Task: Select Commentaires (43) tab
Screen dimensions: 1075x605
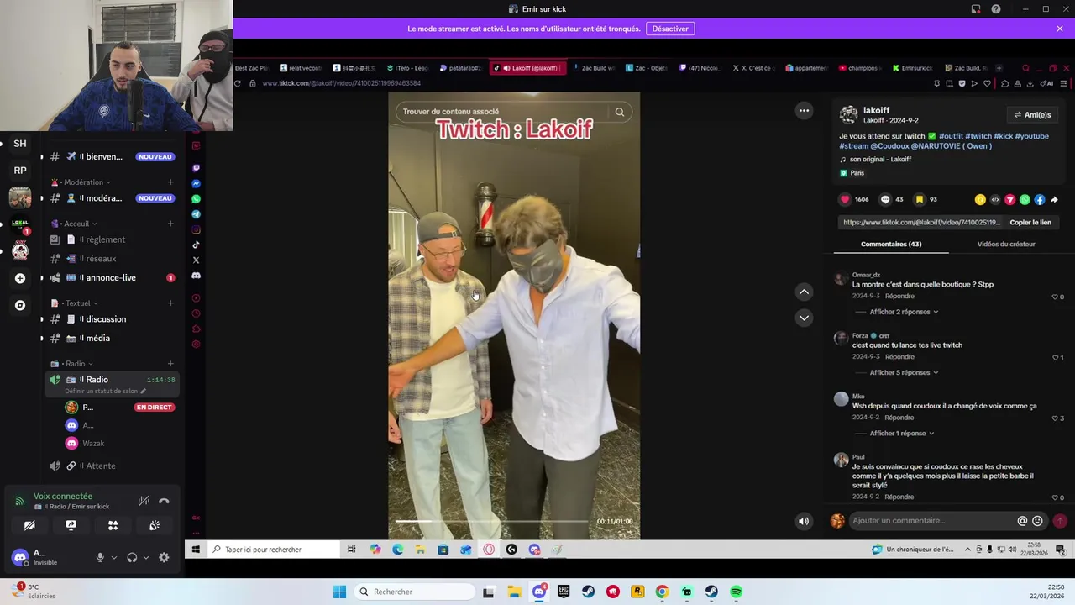Action: 891,244
